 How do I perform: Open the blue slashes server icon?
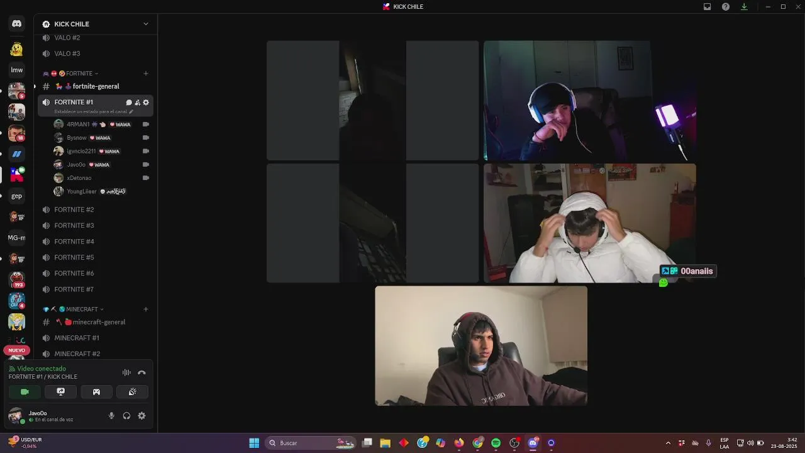[x=17, y=154]
